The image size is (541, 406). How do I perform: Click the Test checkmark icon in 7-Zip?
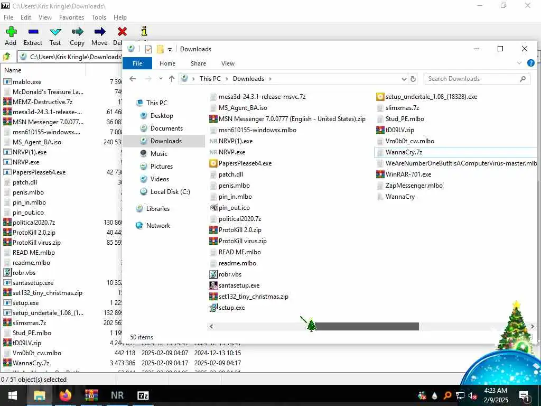pos(55,32)
